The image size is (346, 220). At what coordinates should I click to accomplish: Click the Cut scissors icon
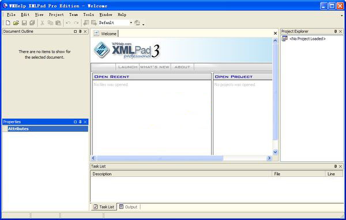tap(42, 22)
